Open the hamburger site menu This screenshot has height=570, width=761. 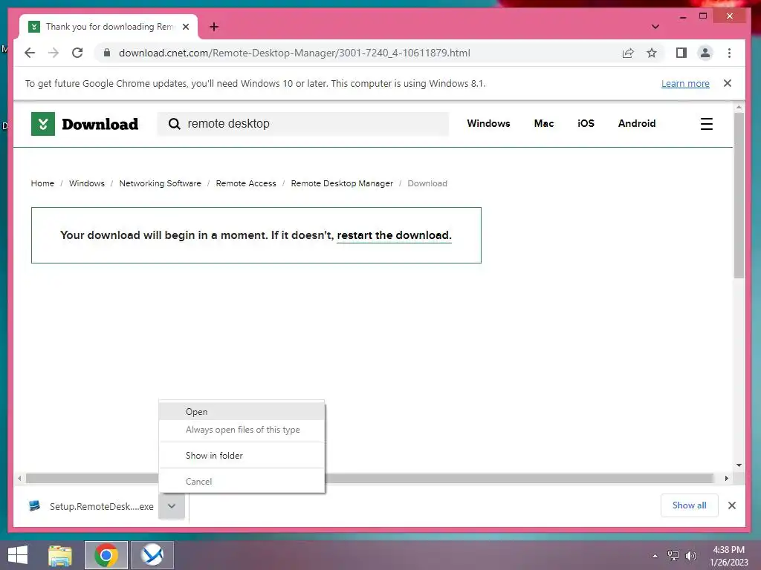(706, 124)
